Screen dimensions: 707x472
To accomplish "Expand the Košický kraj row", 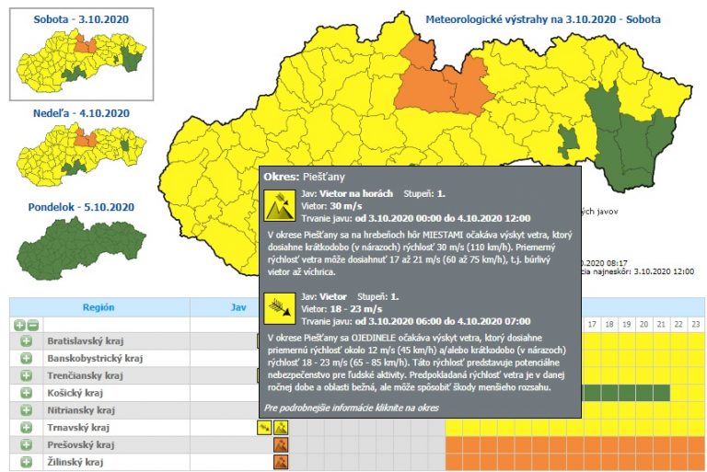I will tap(26, 393).
